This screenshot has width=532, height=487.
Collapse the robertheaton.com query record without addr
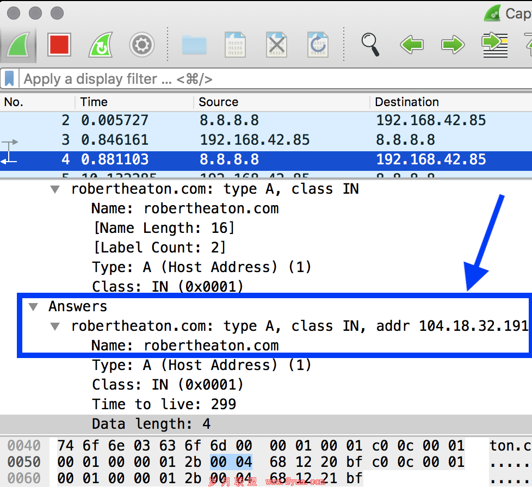55,189
